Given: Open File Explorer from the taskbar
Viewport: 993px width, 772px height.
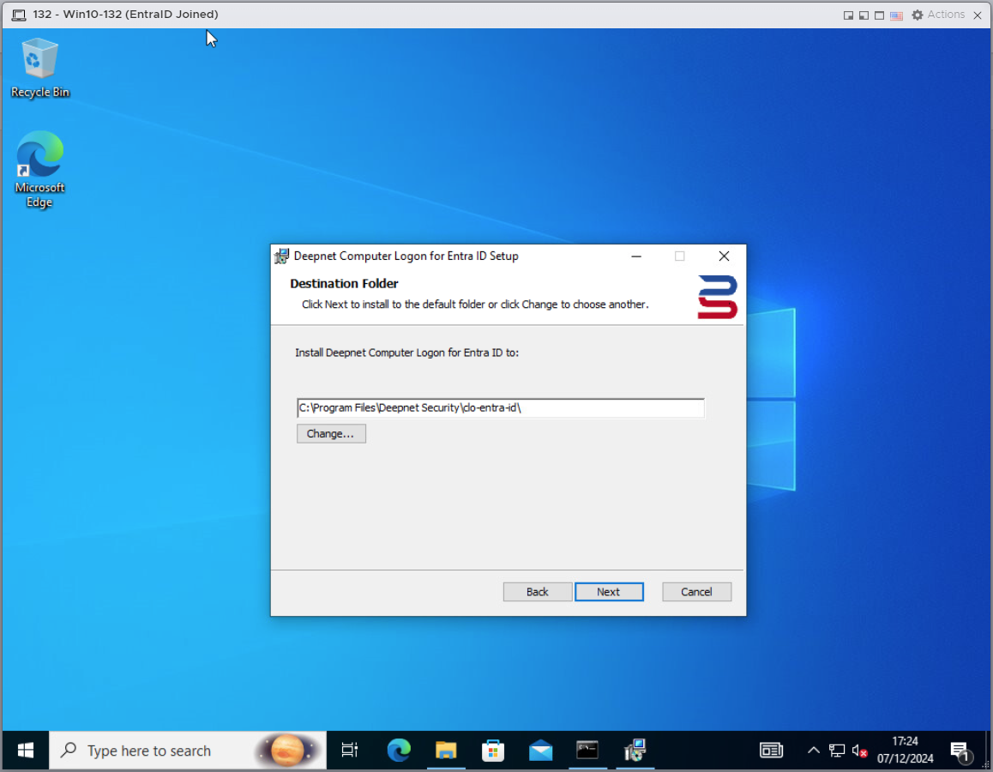Looking at the screenshot, I should (446, 751).
